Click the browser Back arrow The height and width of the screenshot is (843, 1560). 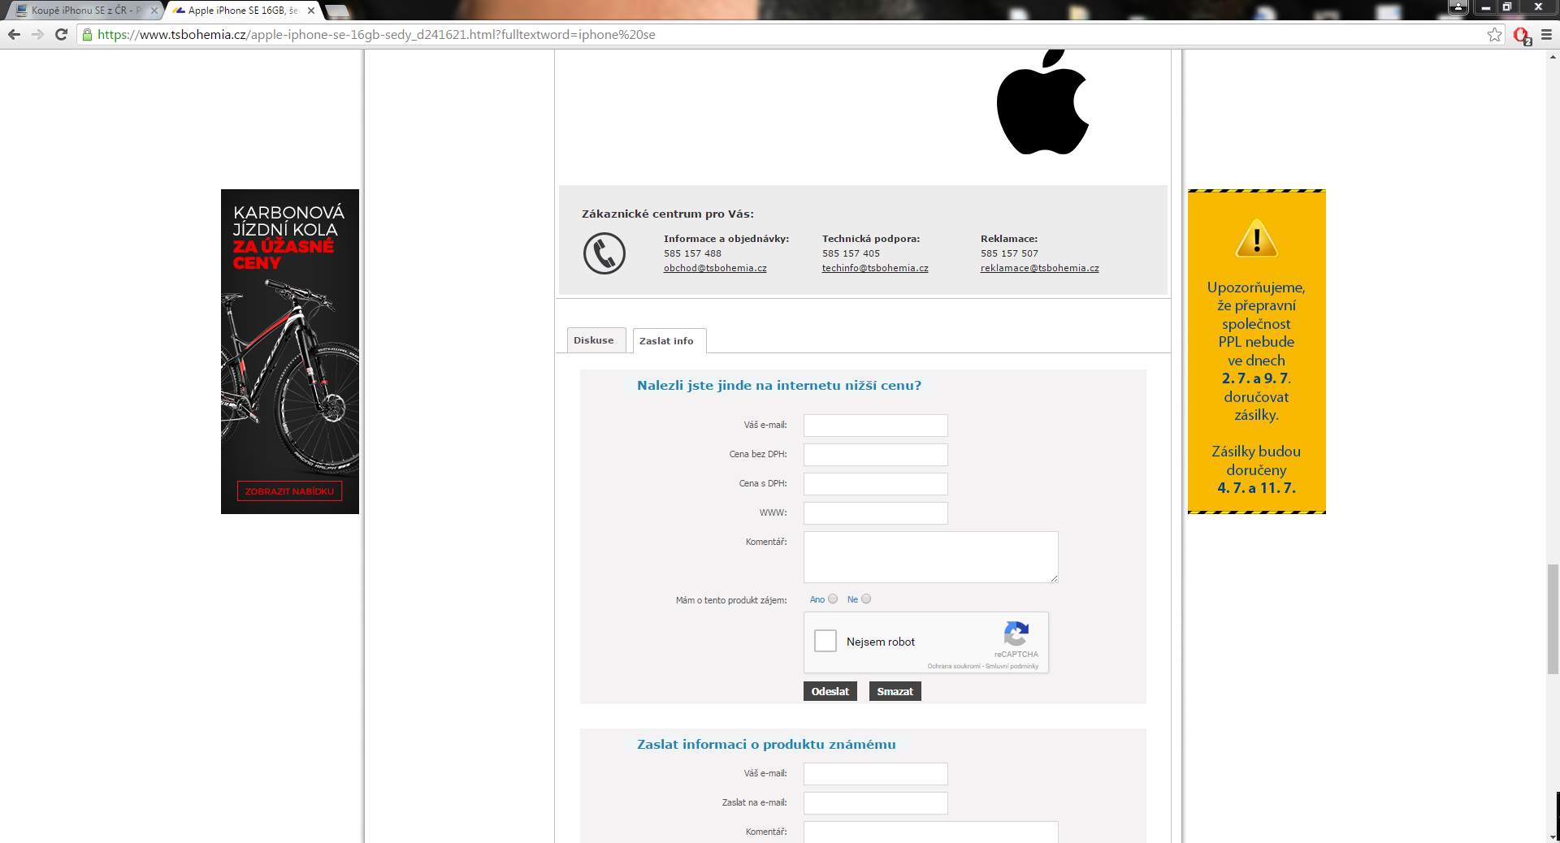tap(14, 34)
